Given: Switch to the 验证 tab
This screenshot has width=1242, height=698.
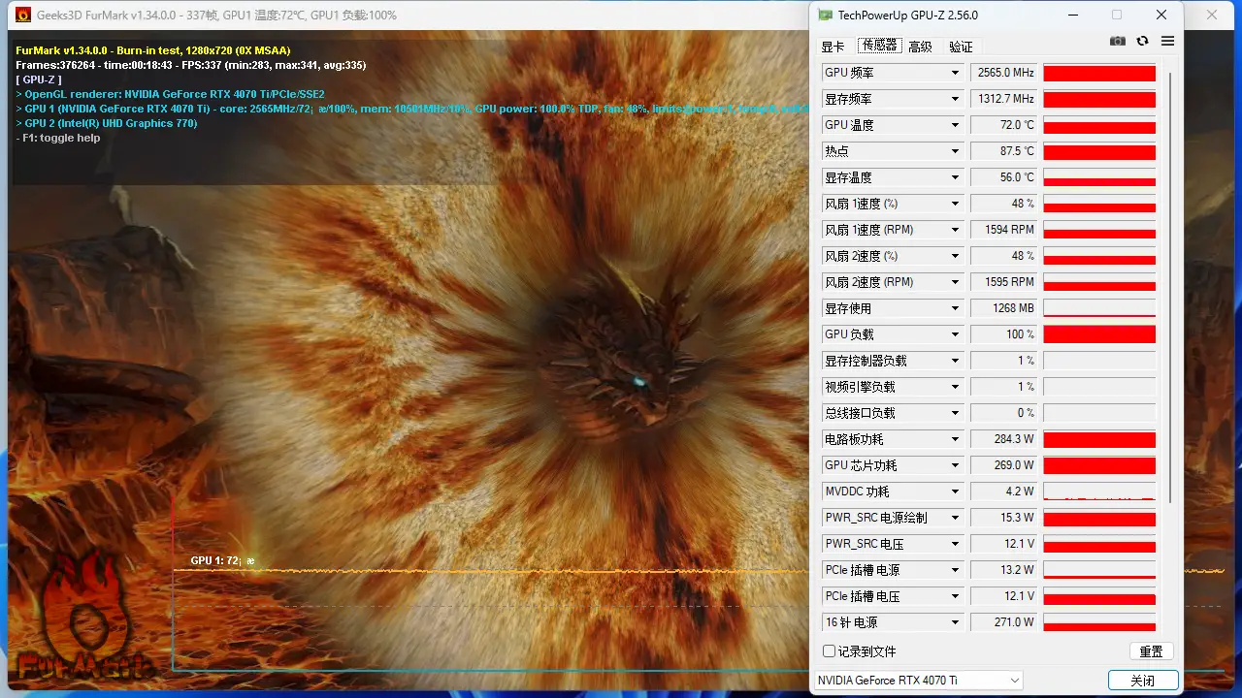Looking at the screenshot, I should [x=961, y=47].
